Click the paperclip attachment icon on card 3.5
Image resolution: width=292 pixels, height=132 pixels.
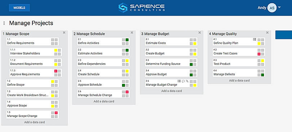coord(187,81)
